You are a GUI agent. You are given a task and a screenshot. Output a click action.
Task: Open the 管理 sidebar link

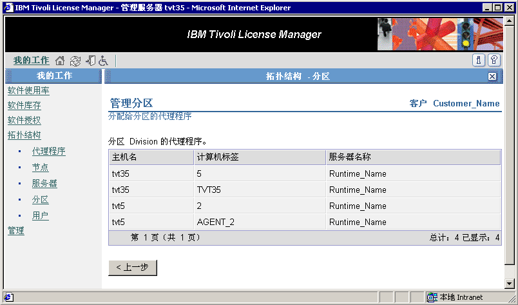(x=16, y=231)
